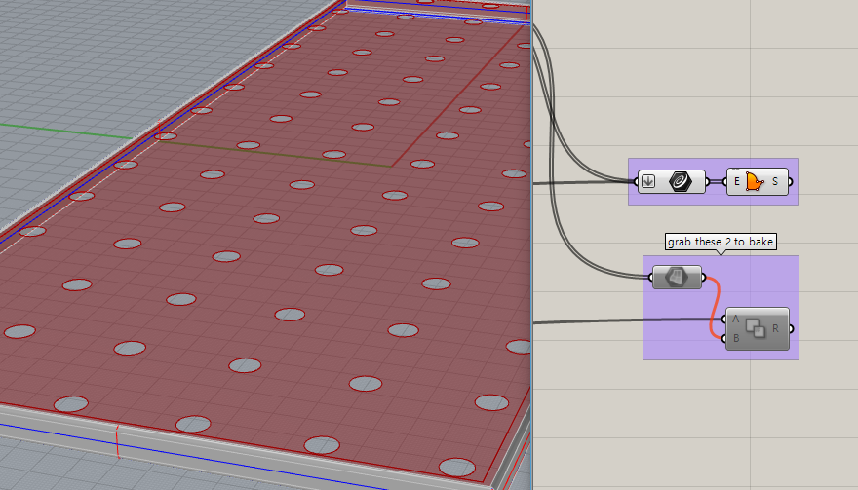Viewport: 858px width, 490px height.
Task: Click the output grip of curve parameter
Action: [708, 181]
